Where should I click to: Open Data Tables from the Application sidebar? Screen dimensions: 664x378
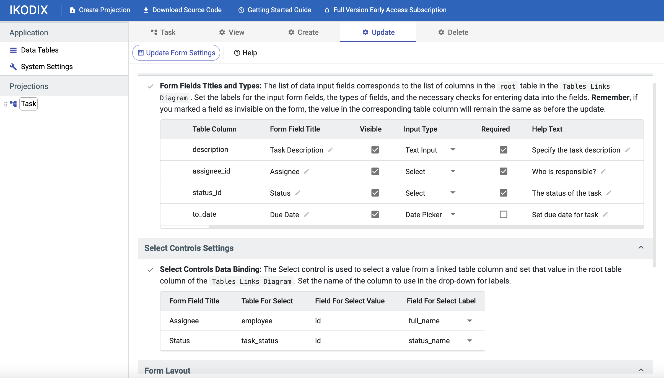coord(39,50)
